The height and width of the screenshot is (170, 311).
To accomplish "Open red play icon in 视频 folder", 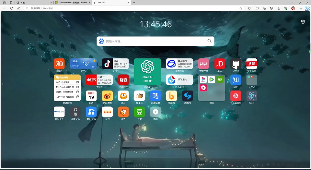I will tap(203, 88).
